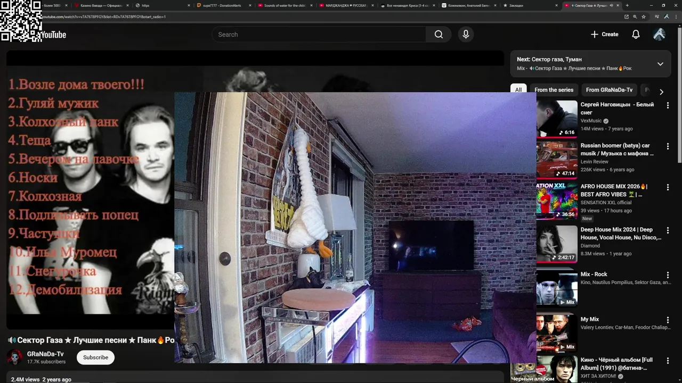Open the account avatar menu

pyautogui.click(x=659, y=35)
